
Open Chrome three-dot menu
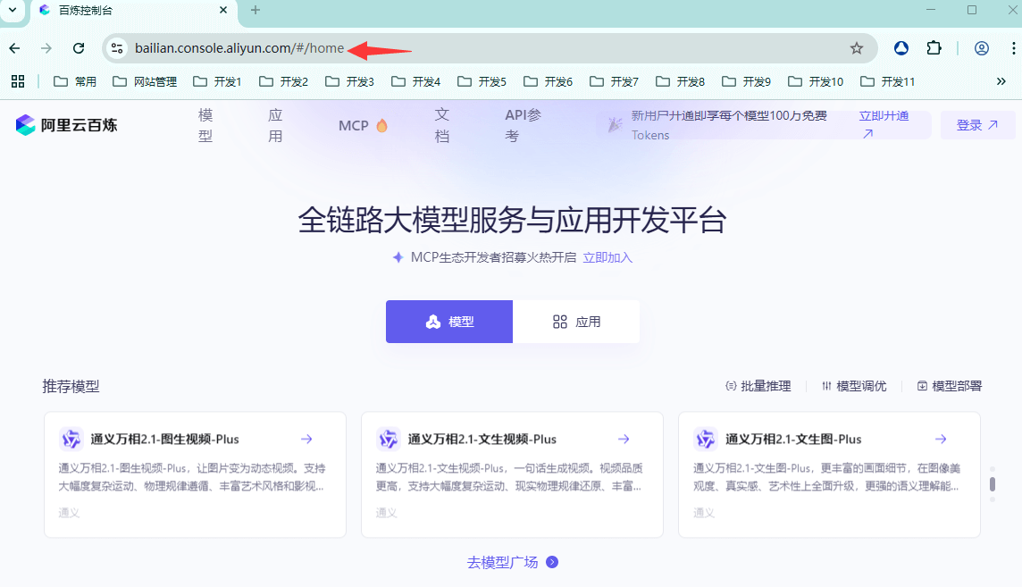pos(1013,48)
